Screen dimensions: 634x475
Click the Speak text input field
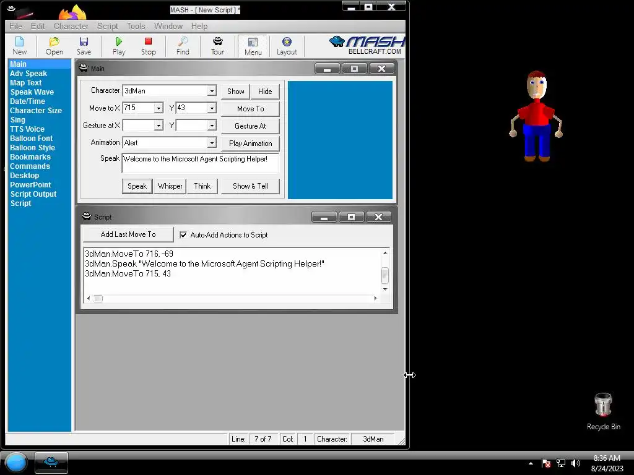click(201, 163)
